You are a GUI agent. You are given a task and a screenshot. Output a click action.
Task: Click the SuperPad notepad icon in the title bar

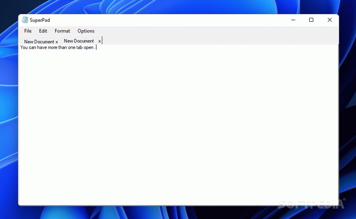25,20
